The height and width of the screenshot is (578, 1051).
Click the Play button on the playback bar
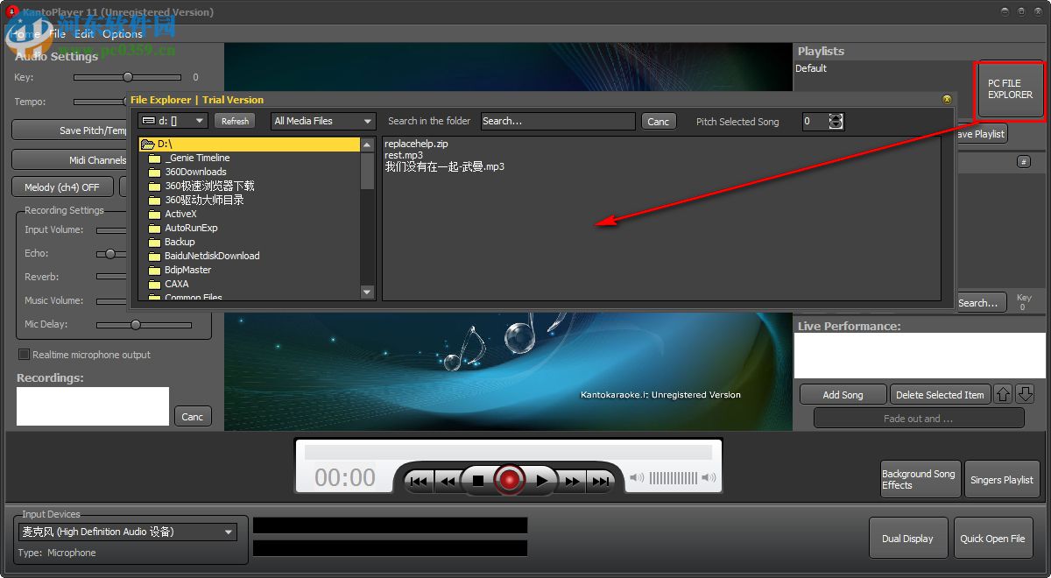pyautogui.click(x=541, y=480)
